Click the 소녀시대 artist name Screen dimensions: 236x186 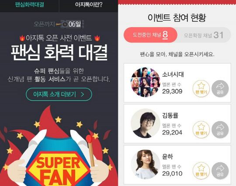click(173, 74)
